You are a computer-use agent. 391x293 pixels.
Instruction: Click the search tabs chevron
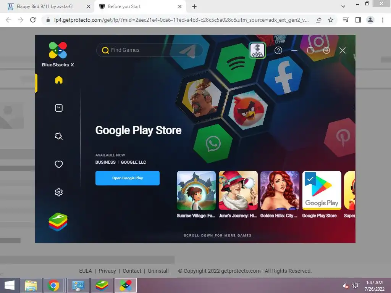coord(343,6)
